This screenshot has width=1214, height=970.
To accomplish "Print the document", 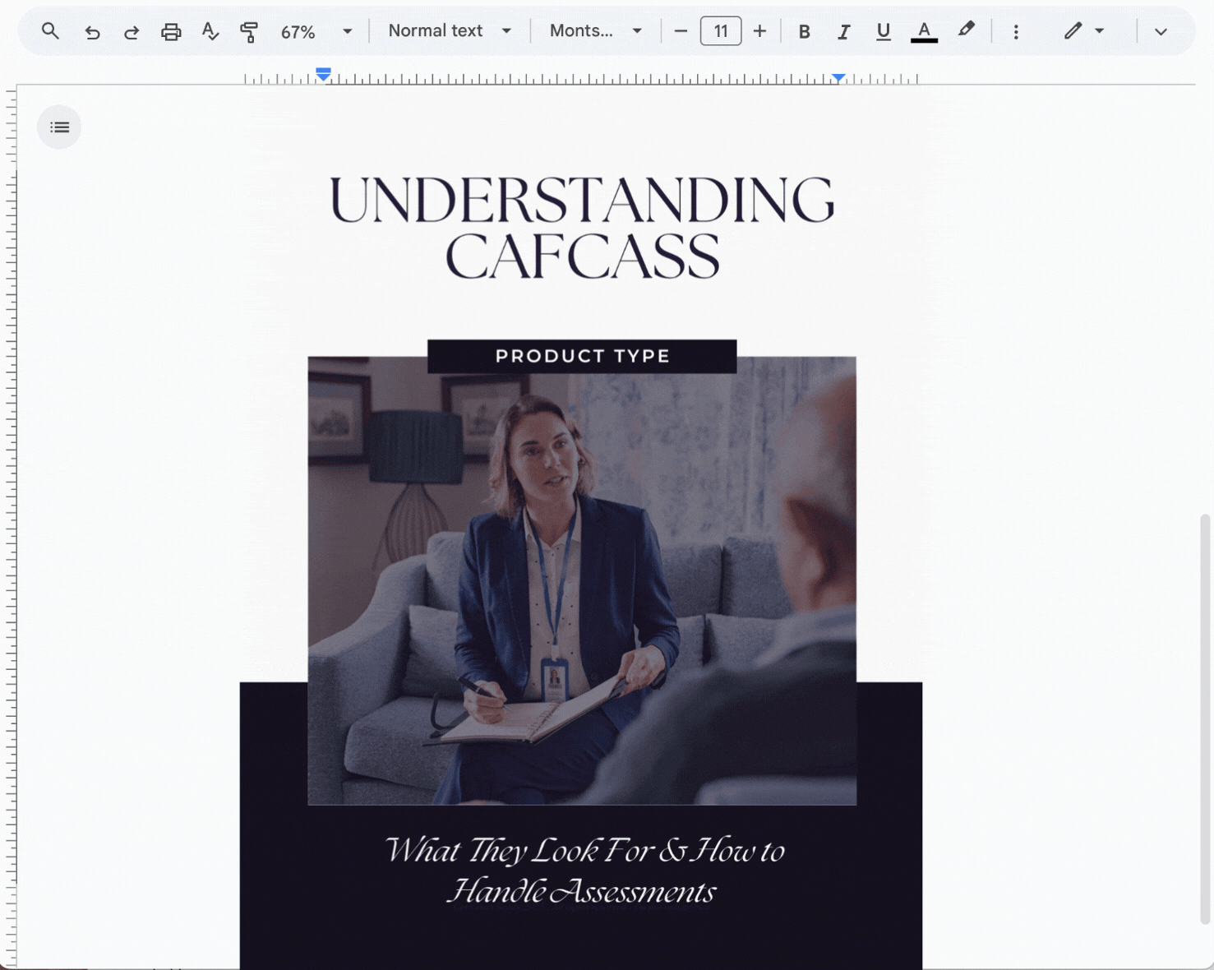I will 171,30.
